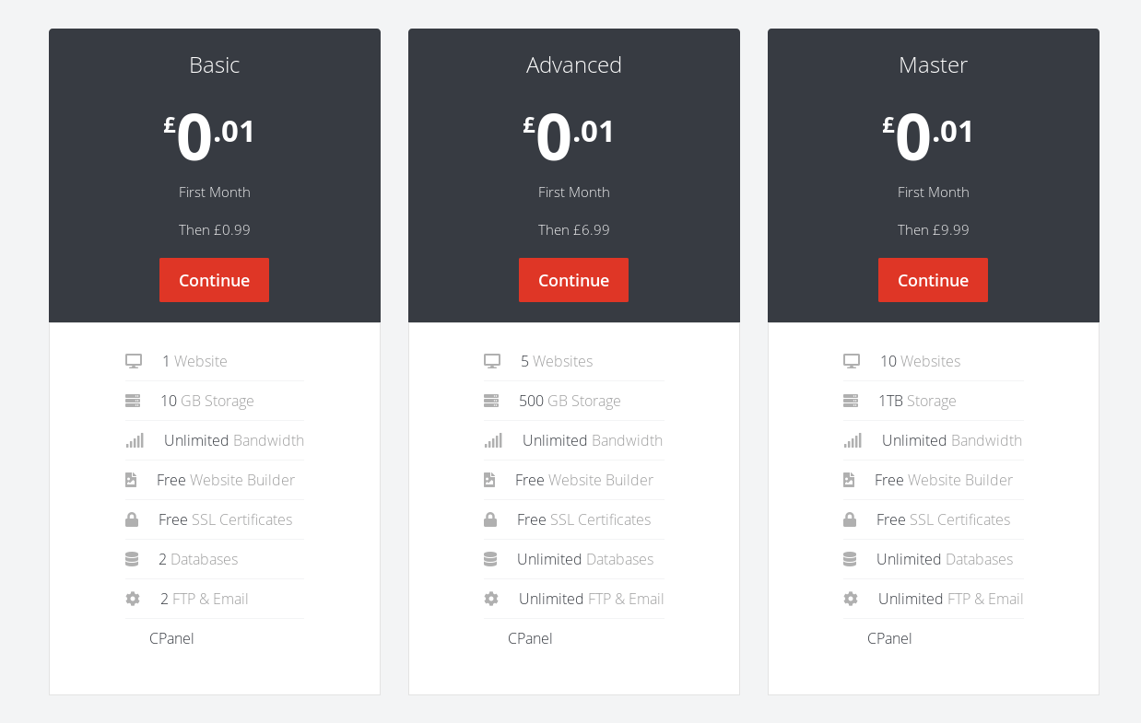The image size is (1141, 723).
Task: Click signal bars icon in Basic plan
Action: click(x=135, y=440)
